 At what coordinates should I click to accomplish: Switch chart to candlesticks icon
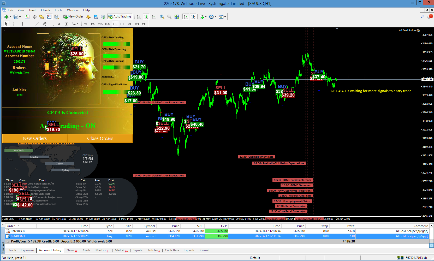[x=146, y=17]
